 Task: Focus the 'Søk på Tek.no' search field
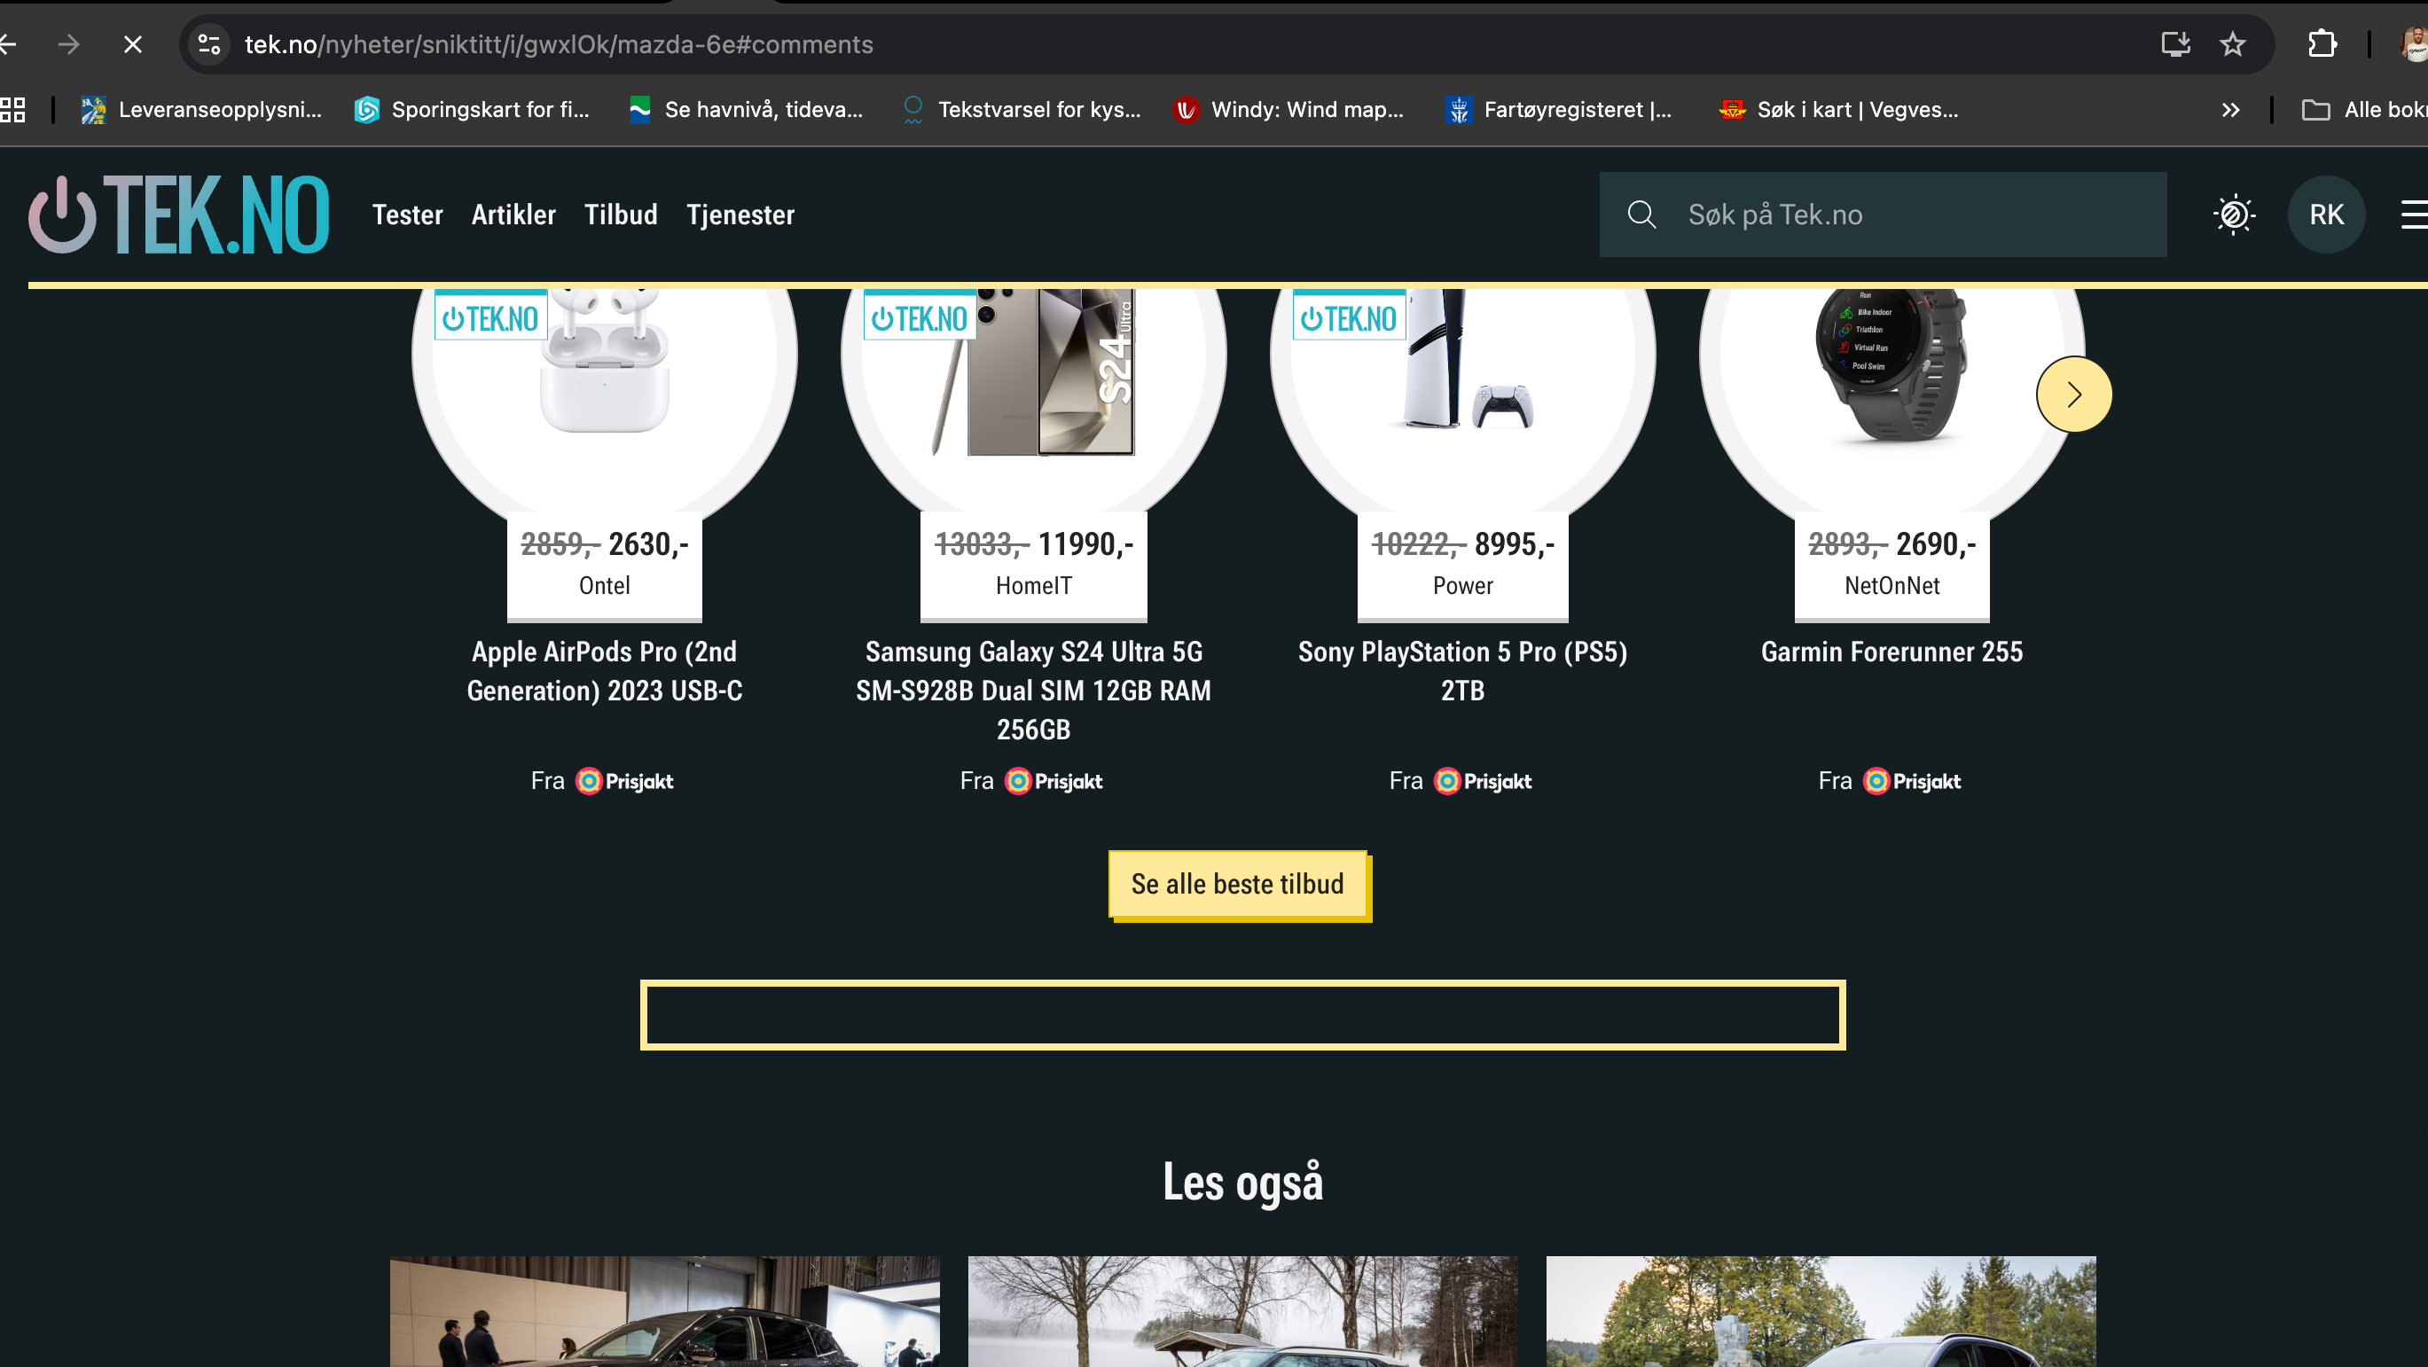coord(1884,215)
